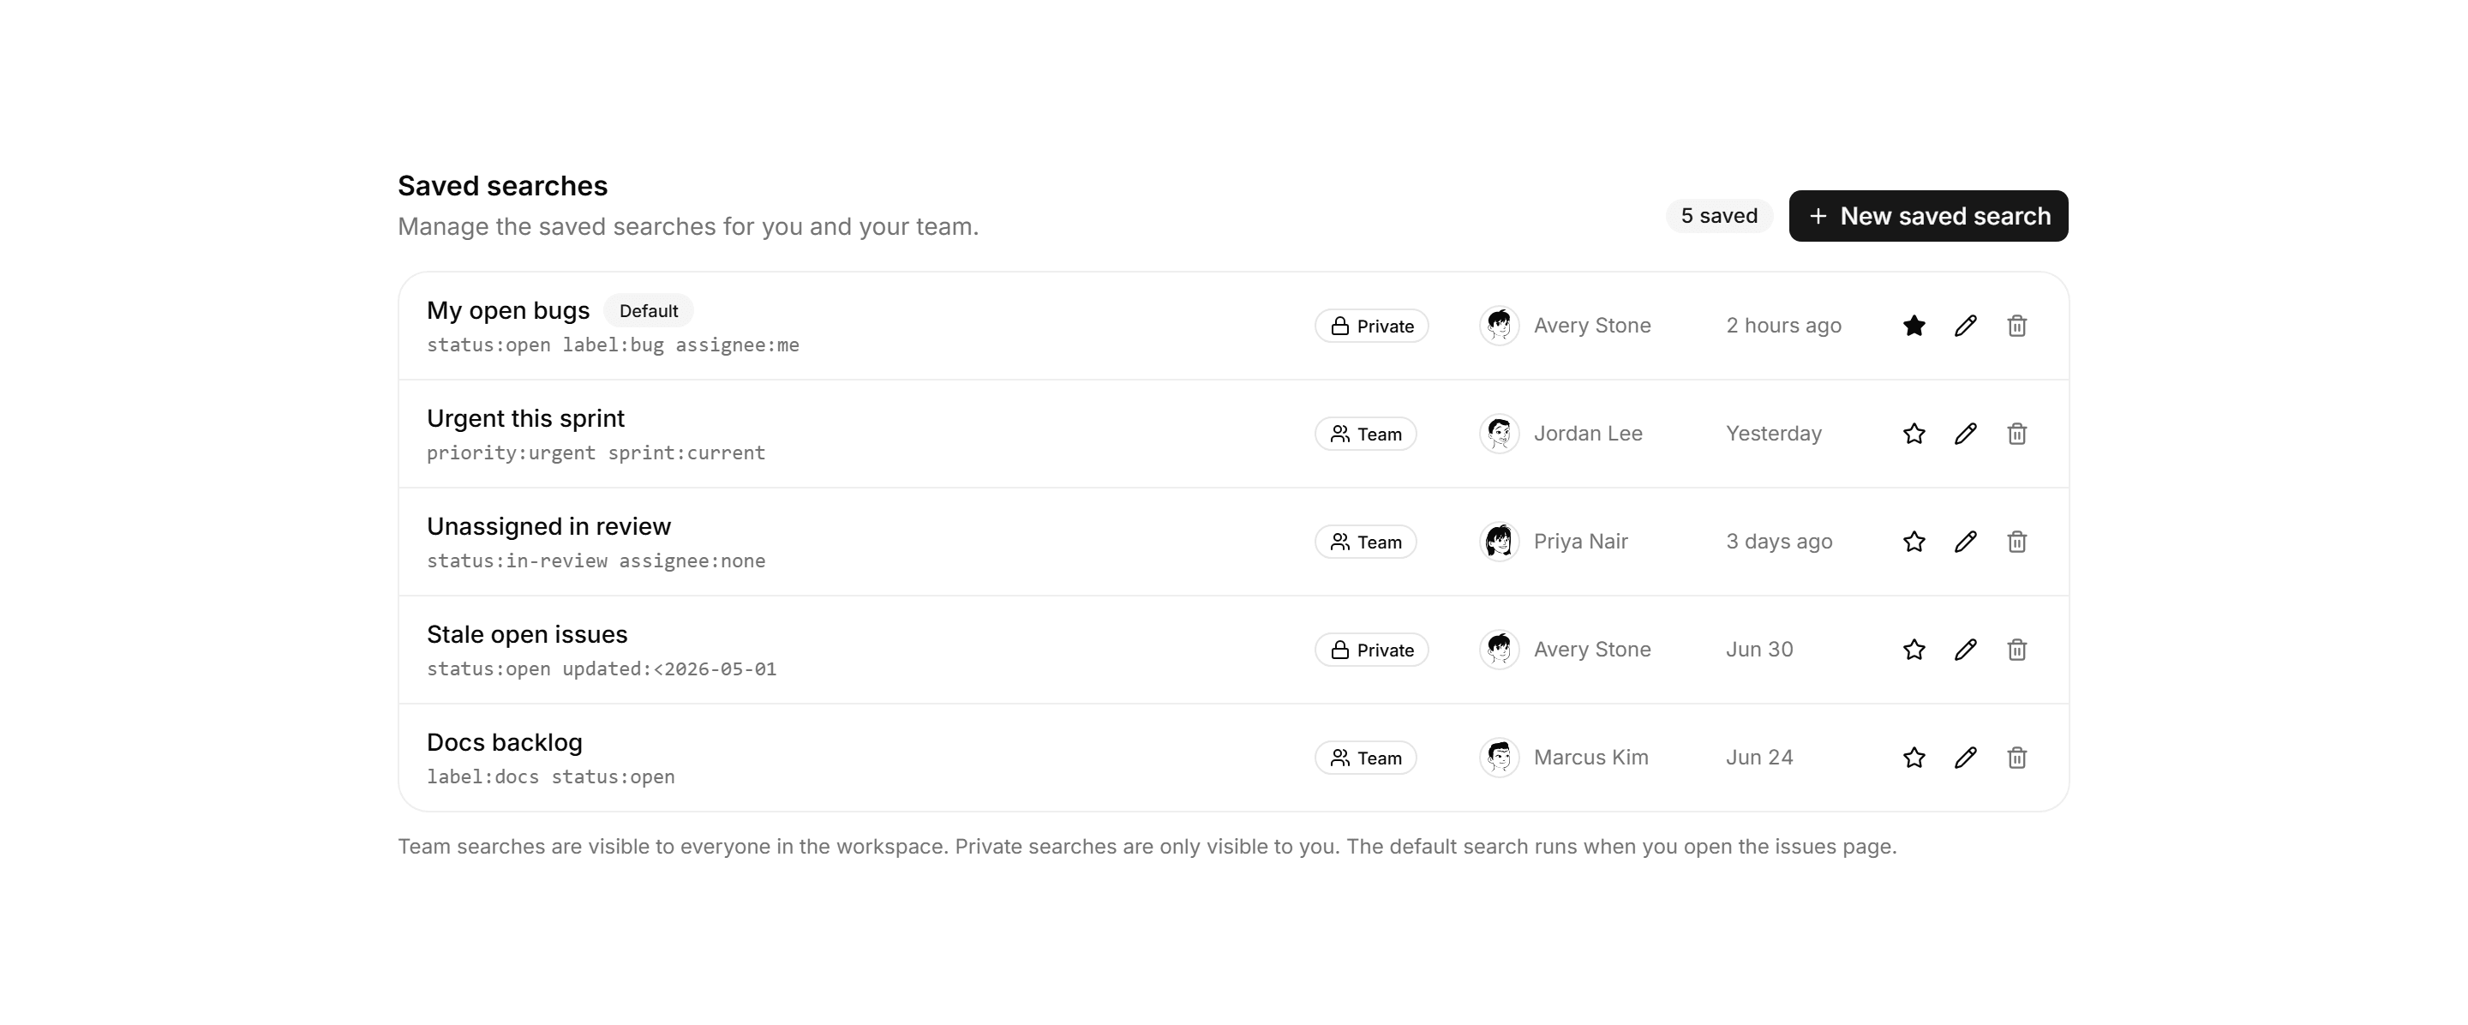Edit the Docs backlog search
2468x1025 pixels.
pos(1965,758)
